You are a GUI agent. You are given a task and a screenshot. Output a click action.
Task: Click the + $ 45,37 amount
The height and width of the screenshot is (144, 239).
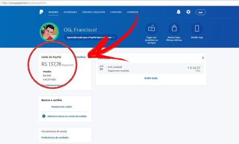click(x=194, y=68)
